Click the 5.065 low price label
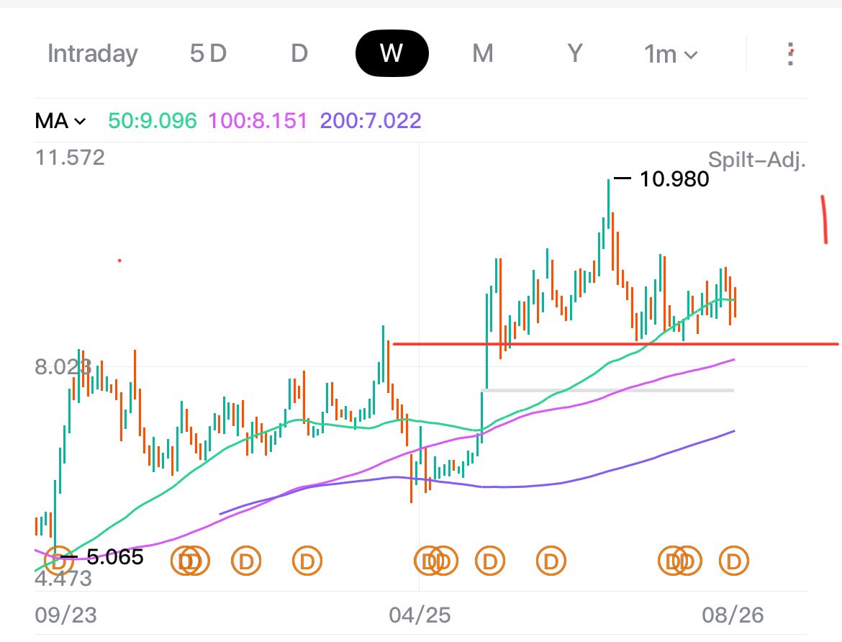842x642 pixels. (115, 557)
